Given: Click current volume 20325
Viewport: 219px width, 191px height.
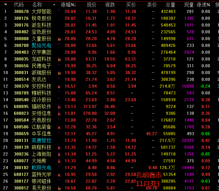Looking at the screenshot, I should 188,140.
